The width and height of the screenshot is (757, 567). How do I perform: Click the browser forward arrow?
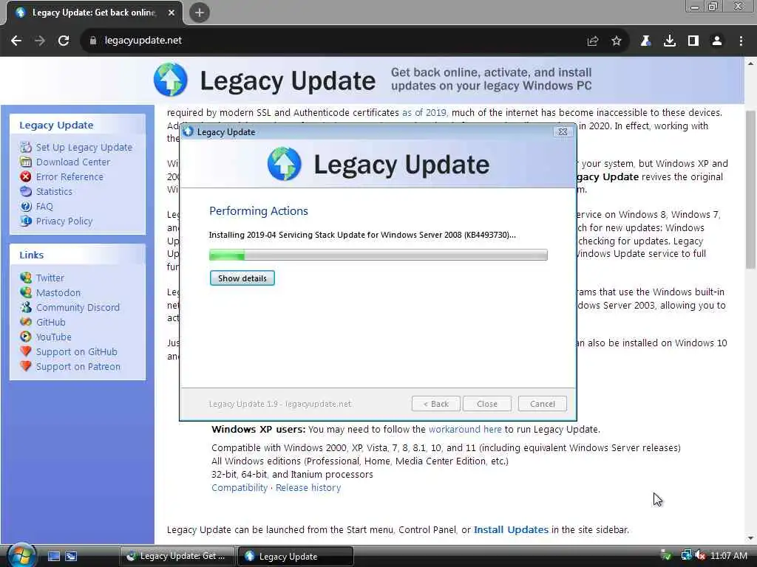click(x=40, y=41)
